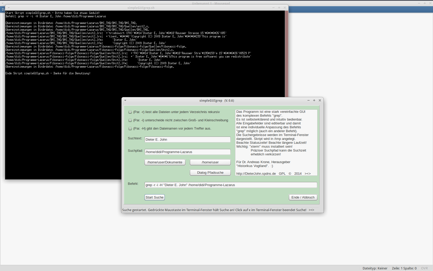This screenshot has width=433, height=271.
Task: Click the simpleGUIgrep.sh terminal title bar
Action: (x=141, y=8)
